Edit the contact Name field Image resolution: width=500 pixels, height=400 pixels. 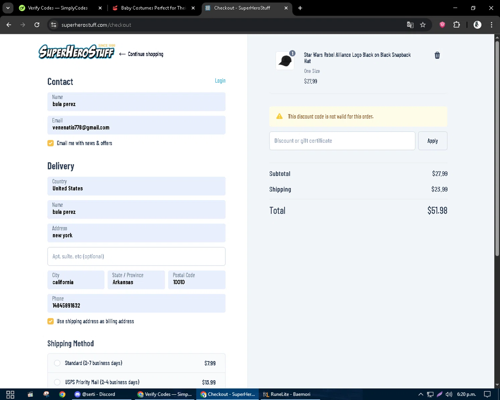point(136,102)
